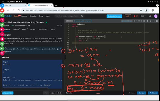
Task: Open the Problem List
Action: pos(8,93)
